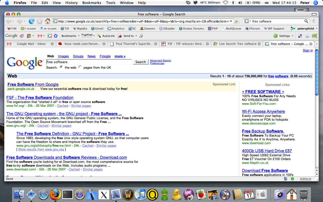Click the Google Search button
323x202 pixels.
tap(141, 62)
